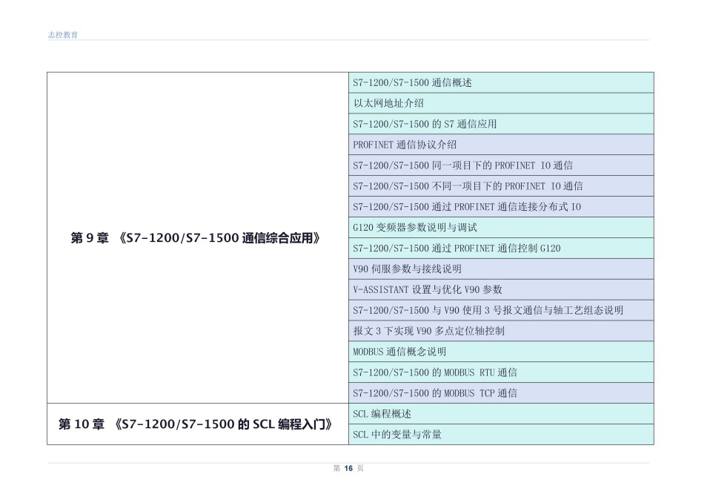This screenshot has height=503, width=710.
Task: Click the page number 16 footer
Action: click(x=348, y=468)
